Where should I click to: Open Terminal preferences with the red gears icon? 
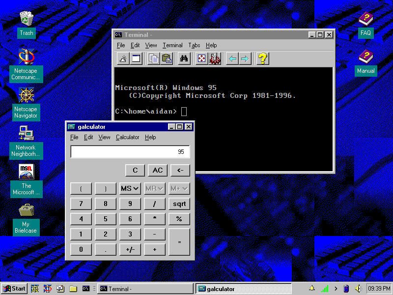(x=215, y=59)
